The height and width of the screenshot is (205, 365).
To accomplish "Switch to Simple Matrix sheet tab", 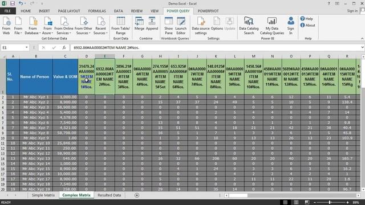I will pyautogui.click(x=43, y=195).
